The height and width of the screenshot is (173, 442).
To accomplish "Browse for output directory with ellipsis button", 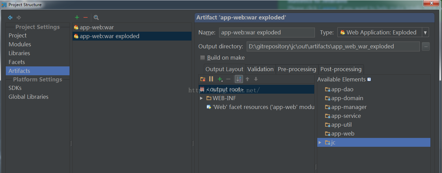I will click(x=426, y=46).
